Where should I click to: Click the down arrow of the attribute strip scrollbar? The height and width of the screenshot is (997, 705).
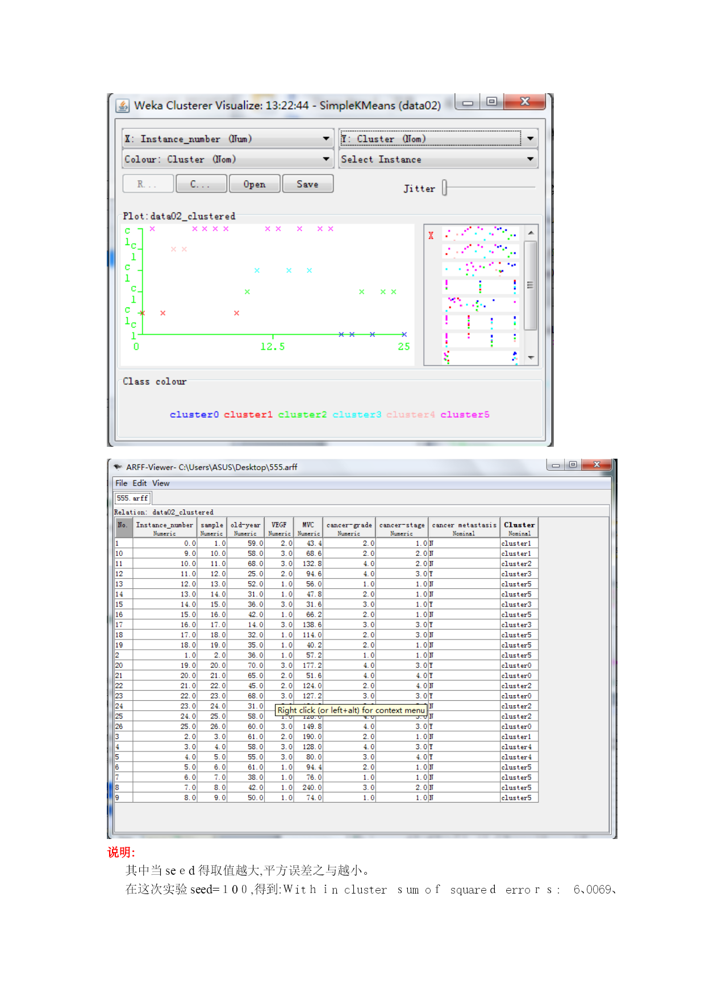531,358
